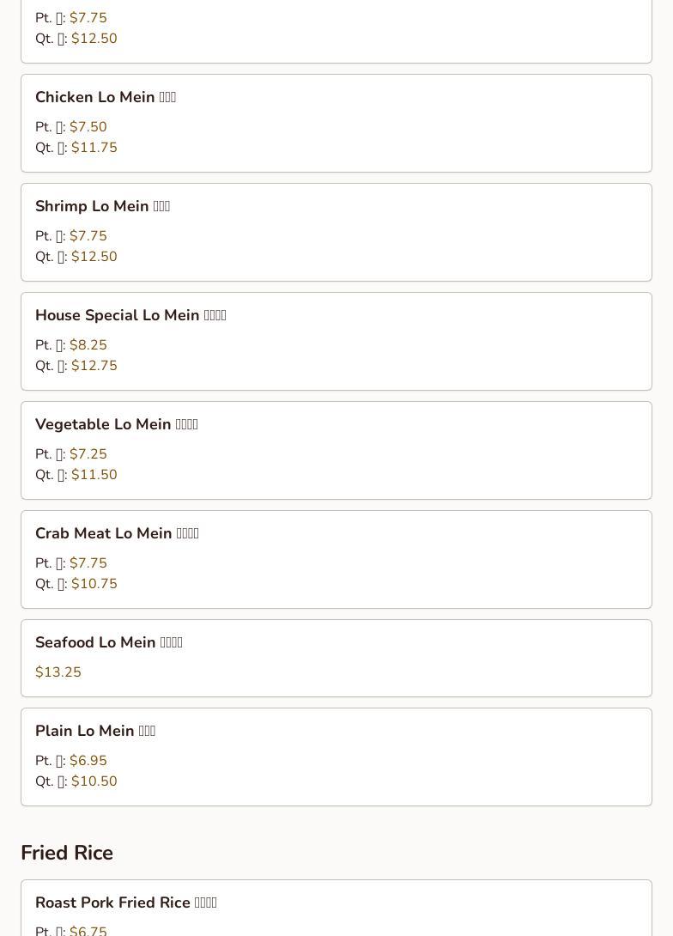Click the House Special Lo Mein title
This screenshot has height=936, width=673.
pos(130,316)
